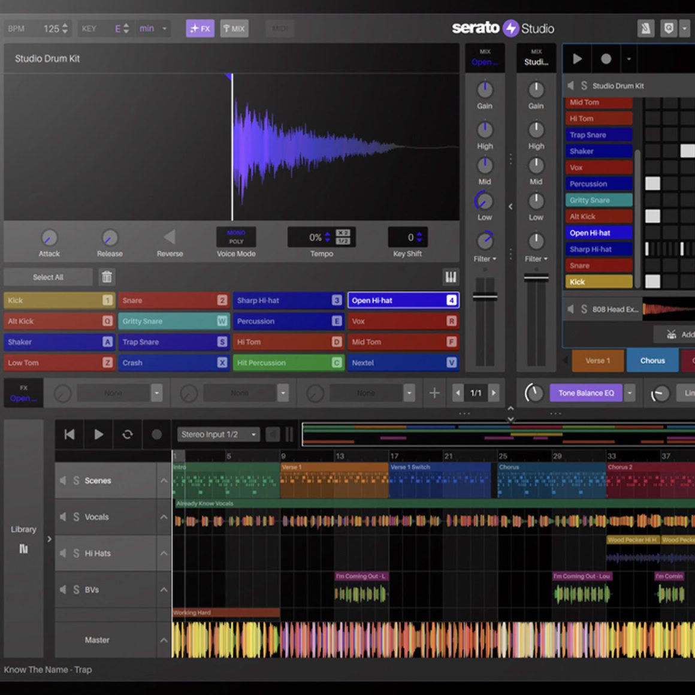Select the Gritty Snare sample pad
695x695 pixels.
(x=174, y=321)
